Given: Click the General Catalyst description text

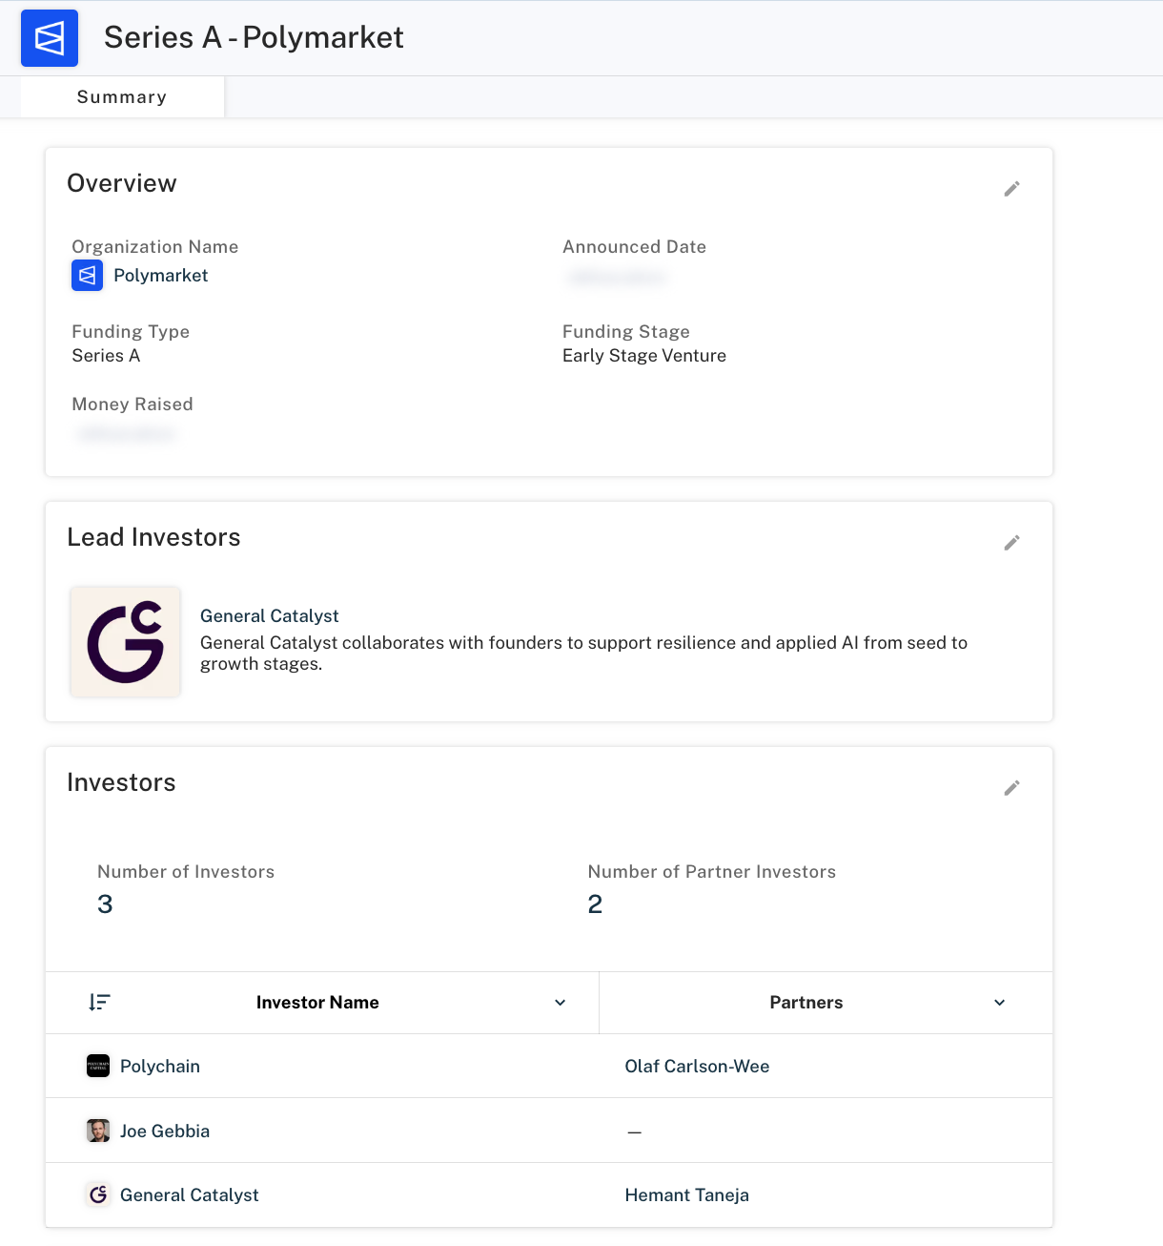Looking at the screenshot, I should coord(583,654).
